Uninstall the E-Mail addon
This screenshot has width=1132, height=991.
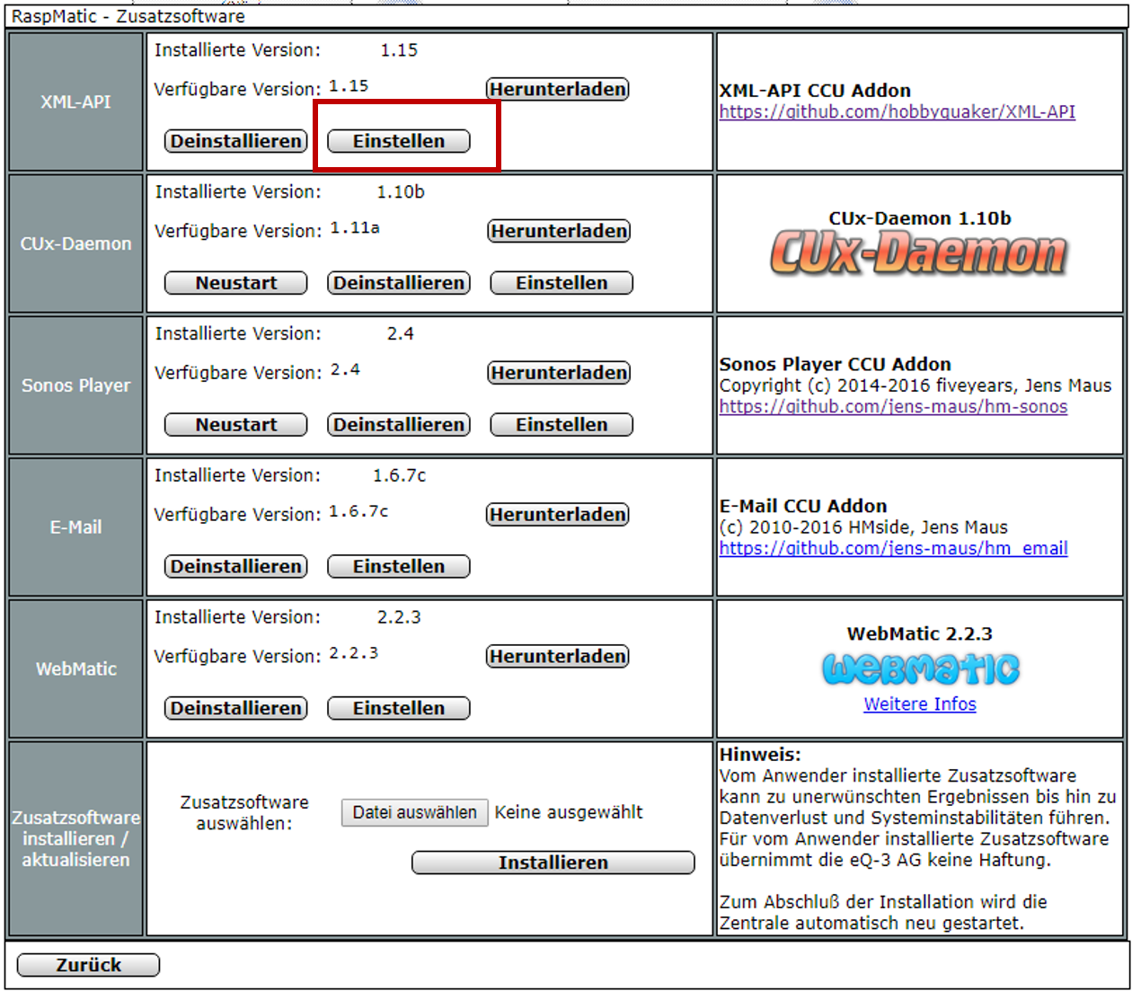pyautogui.click(x=236, y=567)
